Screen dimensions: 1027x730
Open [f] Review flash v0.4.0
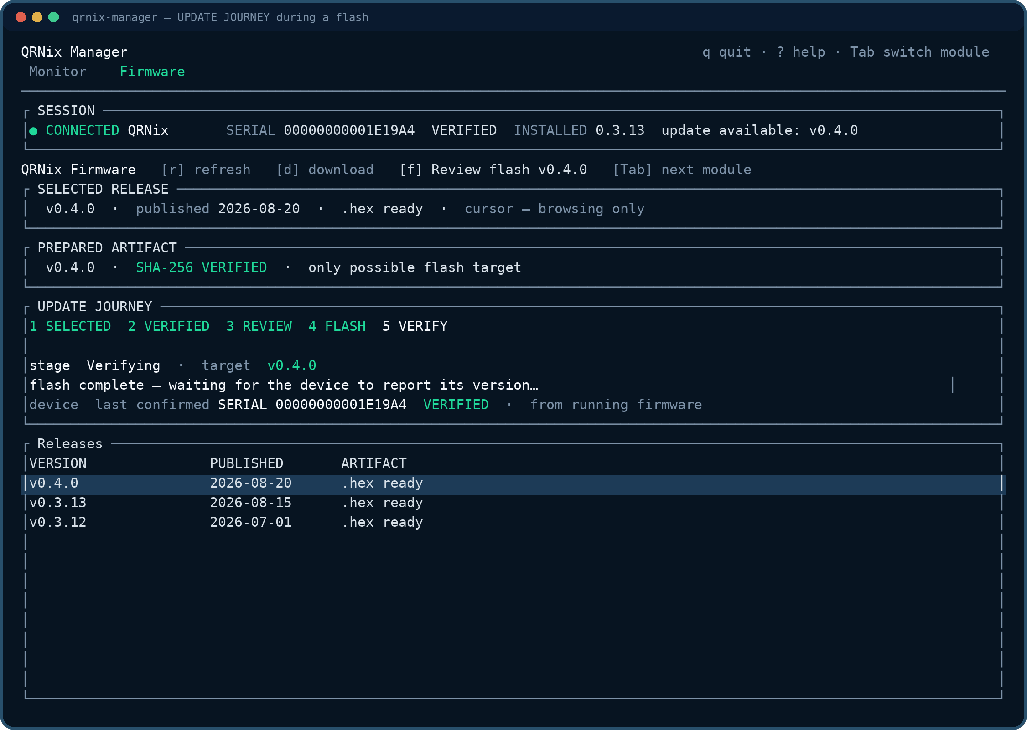(x=493, y=170)
